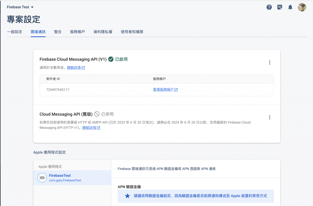313x206 pixels.
Task: Click 瞭解詳情 link in the legacy API description
Action: (x=89, y=128)
